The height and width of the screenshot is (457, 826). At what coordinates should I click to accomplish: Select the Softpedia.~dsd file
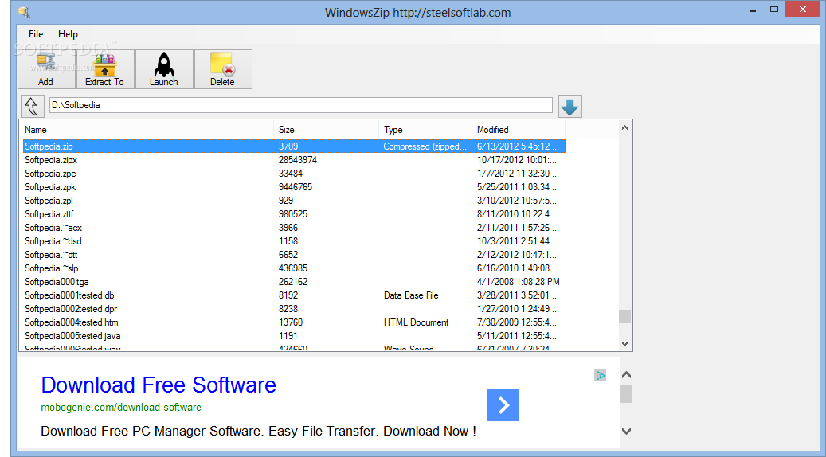pyautogui.click(x=53, y=241)
